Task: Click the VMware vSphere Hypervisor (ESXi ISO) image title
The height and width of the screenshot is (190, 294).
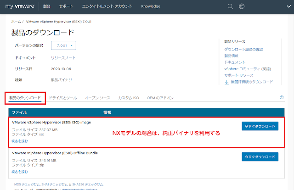Action: coord(51,123)
